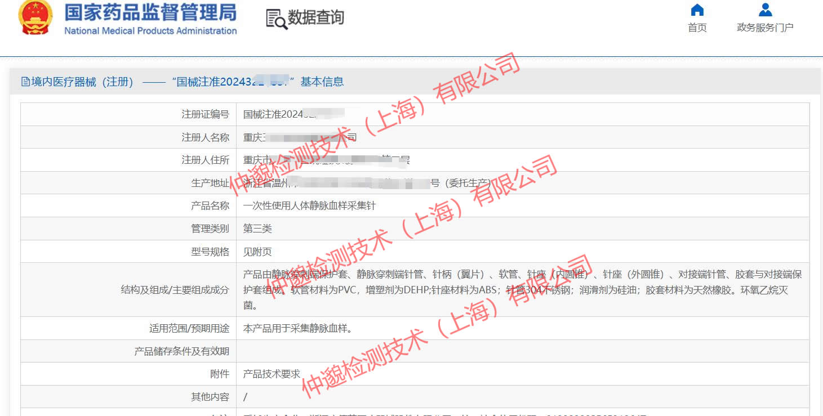Click the 第三类 management category value
823x416 pixels.
(257, 229)
